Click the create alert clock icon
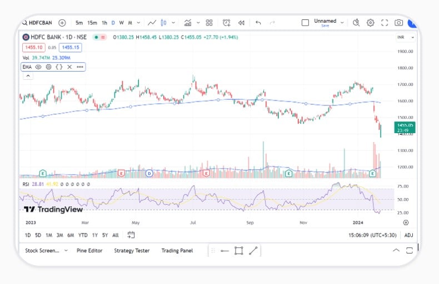The height and width of the screenshot is (284, 439). 226,23
